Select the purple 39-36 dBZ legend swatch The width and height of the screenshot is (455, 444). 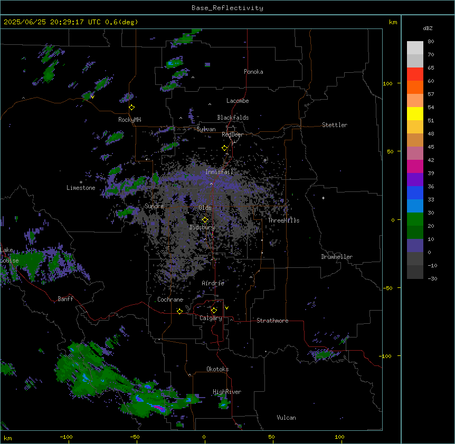click(415, 180)
